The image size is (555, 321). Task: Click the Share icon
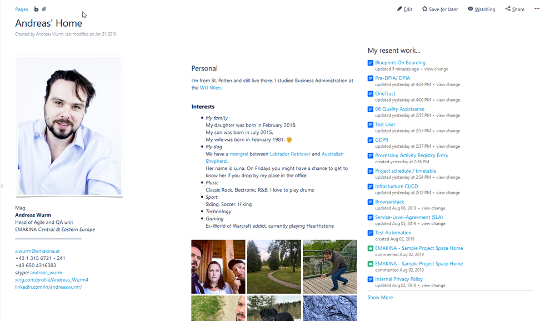pyautogui.click(x=508, y=9)
